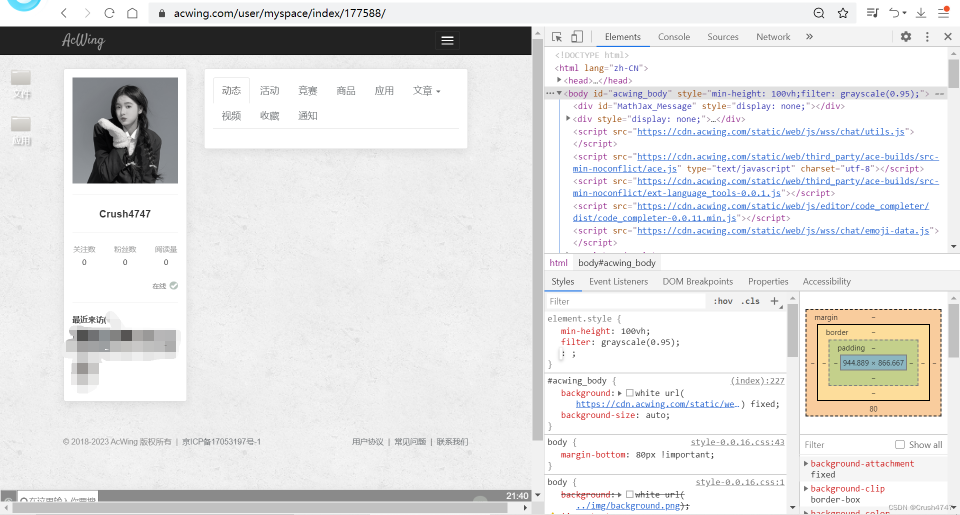Open the AcWing hamburger menu
This screenshot has height=515, width=960.
(x=447, y=40)
